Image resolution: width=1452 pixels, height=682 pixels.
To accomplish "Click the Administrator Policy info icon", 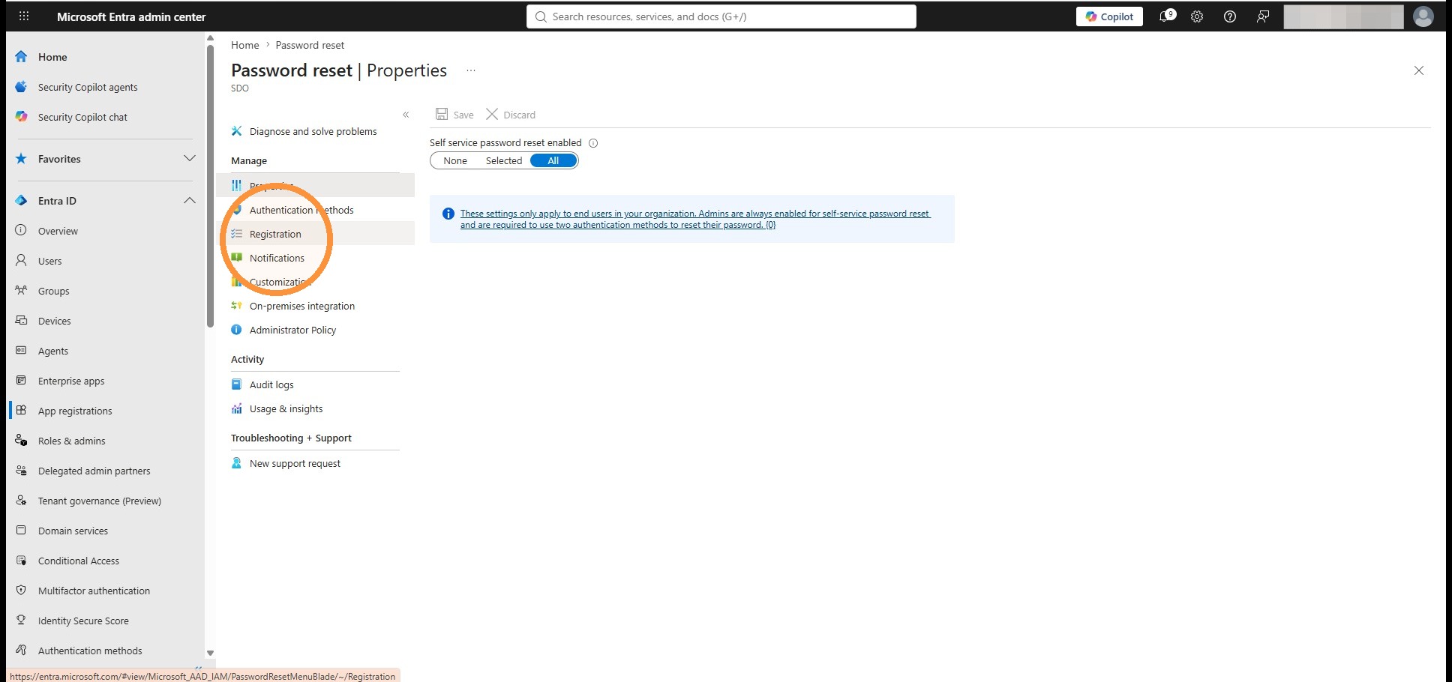I will pos(236,330).
